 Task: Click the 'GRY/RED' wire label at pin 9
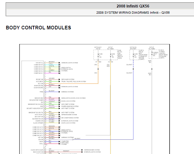[52, 78]
